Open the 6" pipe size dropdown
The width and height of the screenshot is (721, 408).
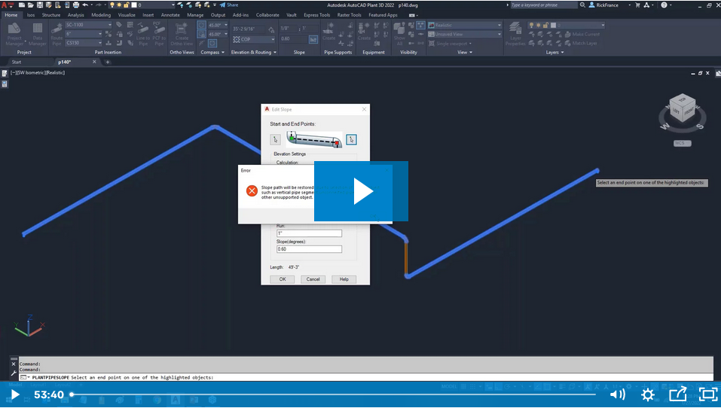(84, 34)
